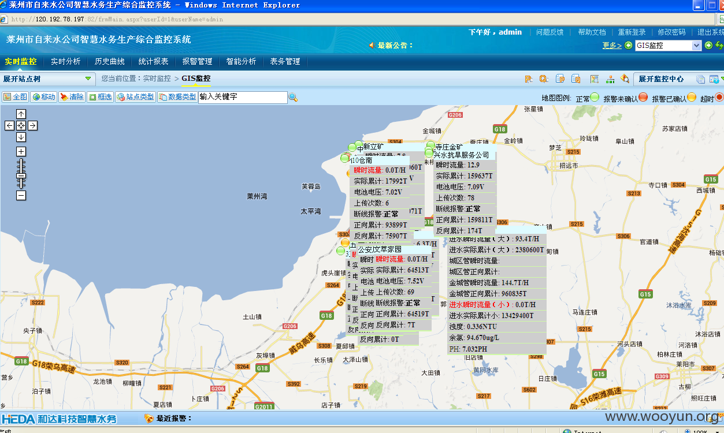Image resolution: width=724 pixels, height=433 pixels.
Task: Click the 重新登录 link
Action: tap(632, 32)
